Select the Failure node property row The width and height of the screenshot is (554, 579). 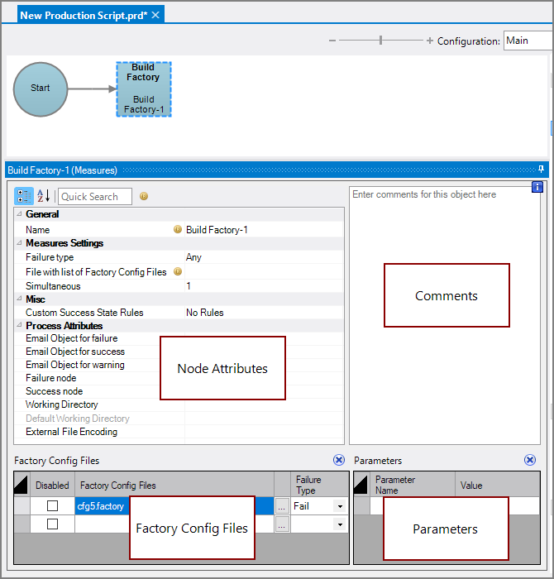[x=179, y=378]
